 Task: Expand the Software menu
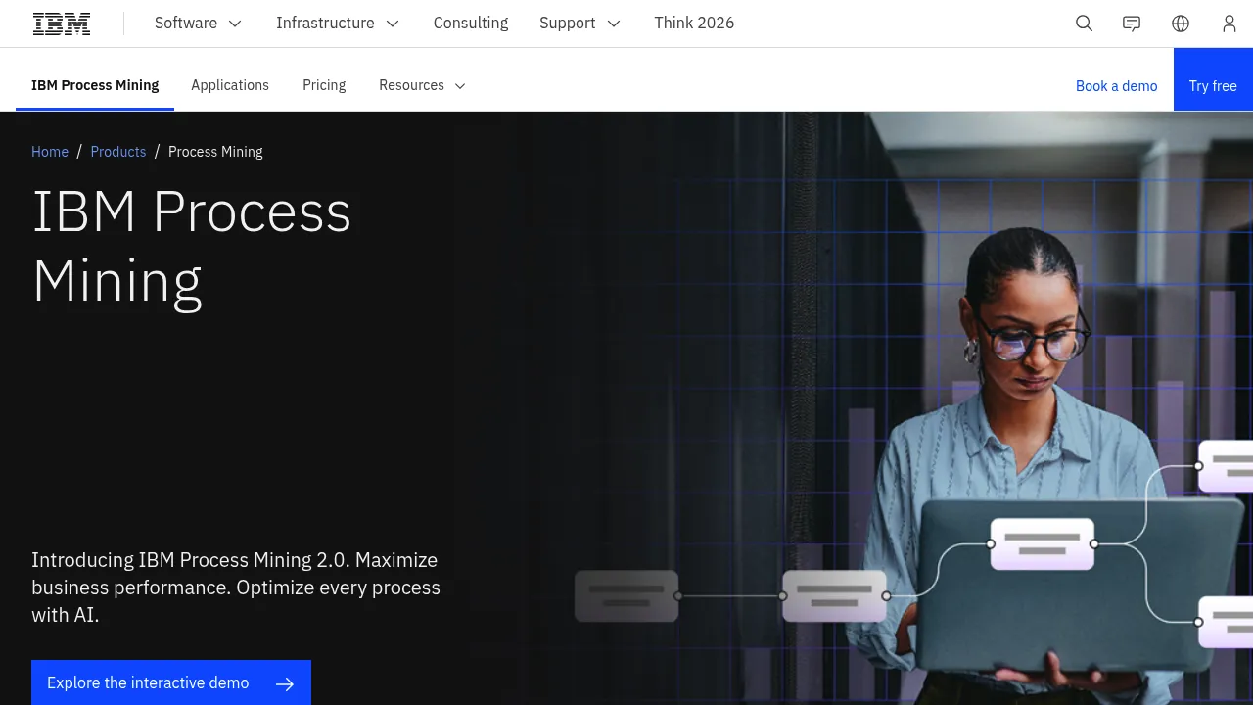[x=198, y=23]
